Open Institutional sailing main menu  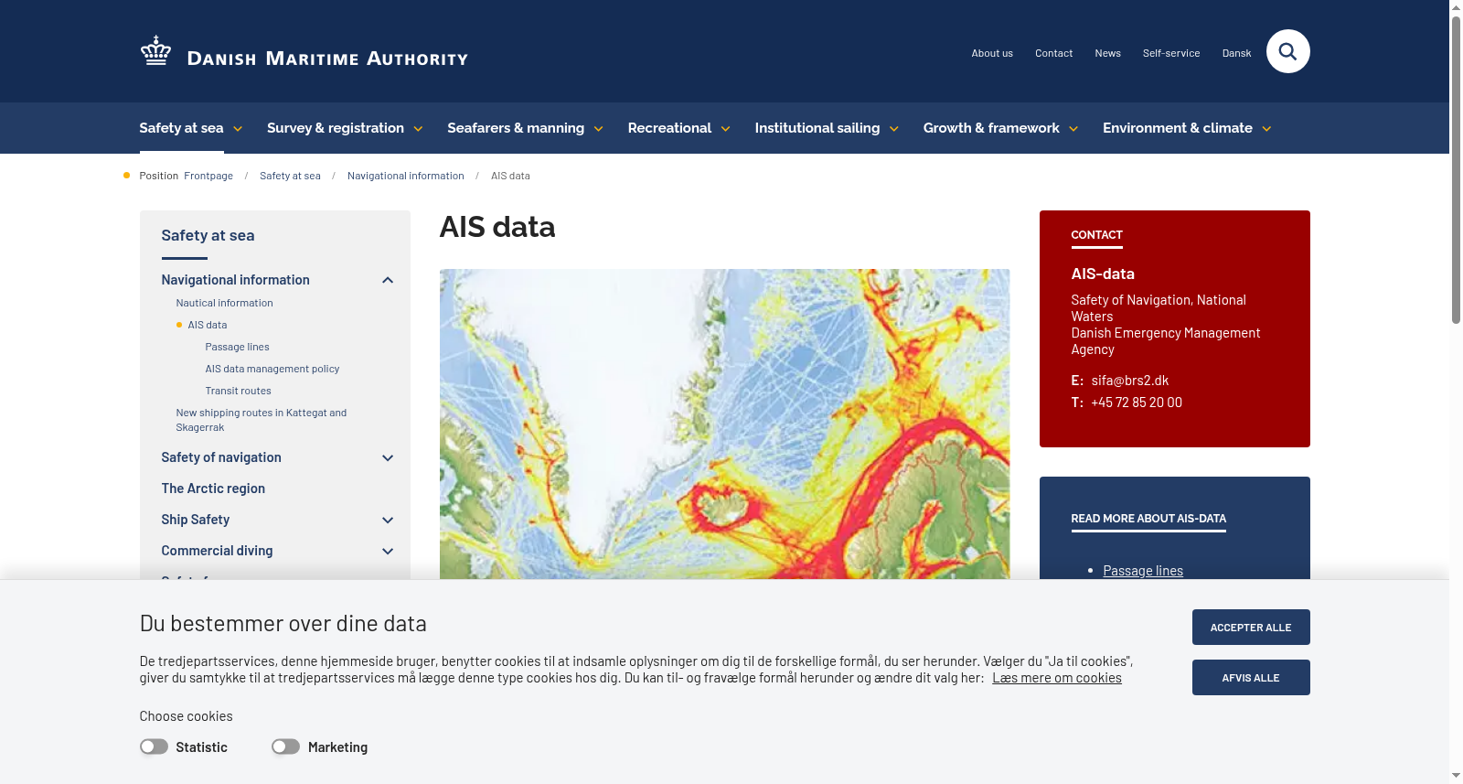coord(817,128)
